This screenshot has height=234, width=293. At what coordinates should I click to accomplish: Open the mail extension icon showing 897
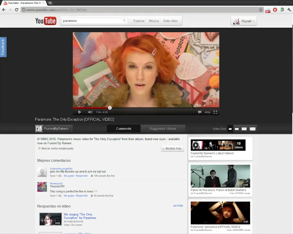(268, 10)
